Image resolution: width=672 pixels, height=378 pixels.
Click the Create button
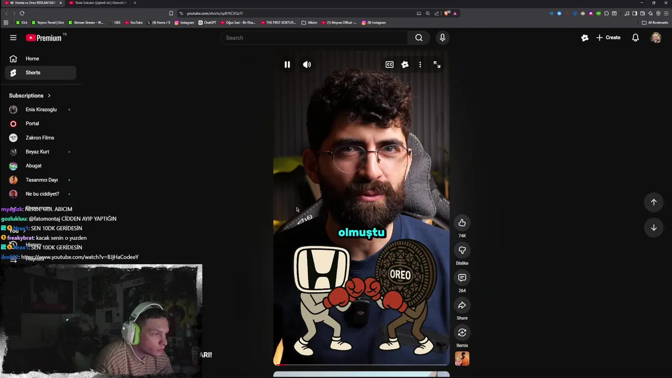[608, 38]
